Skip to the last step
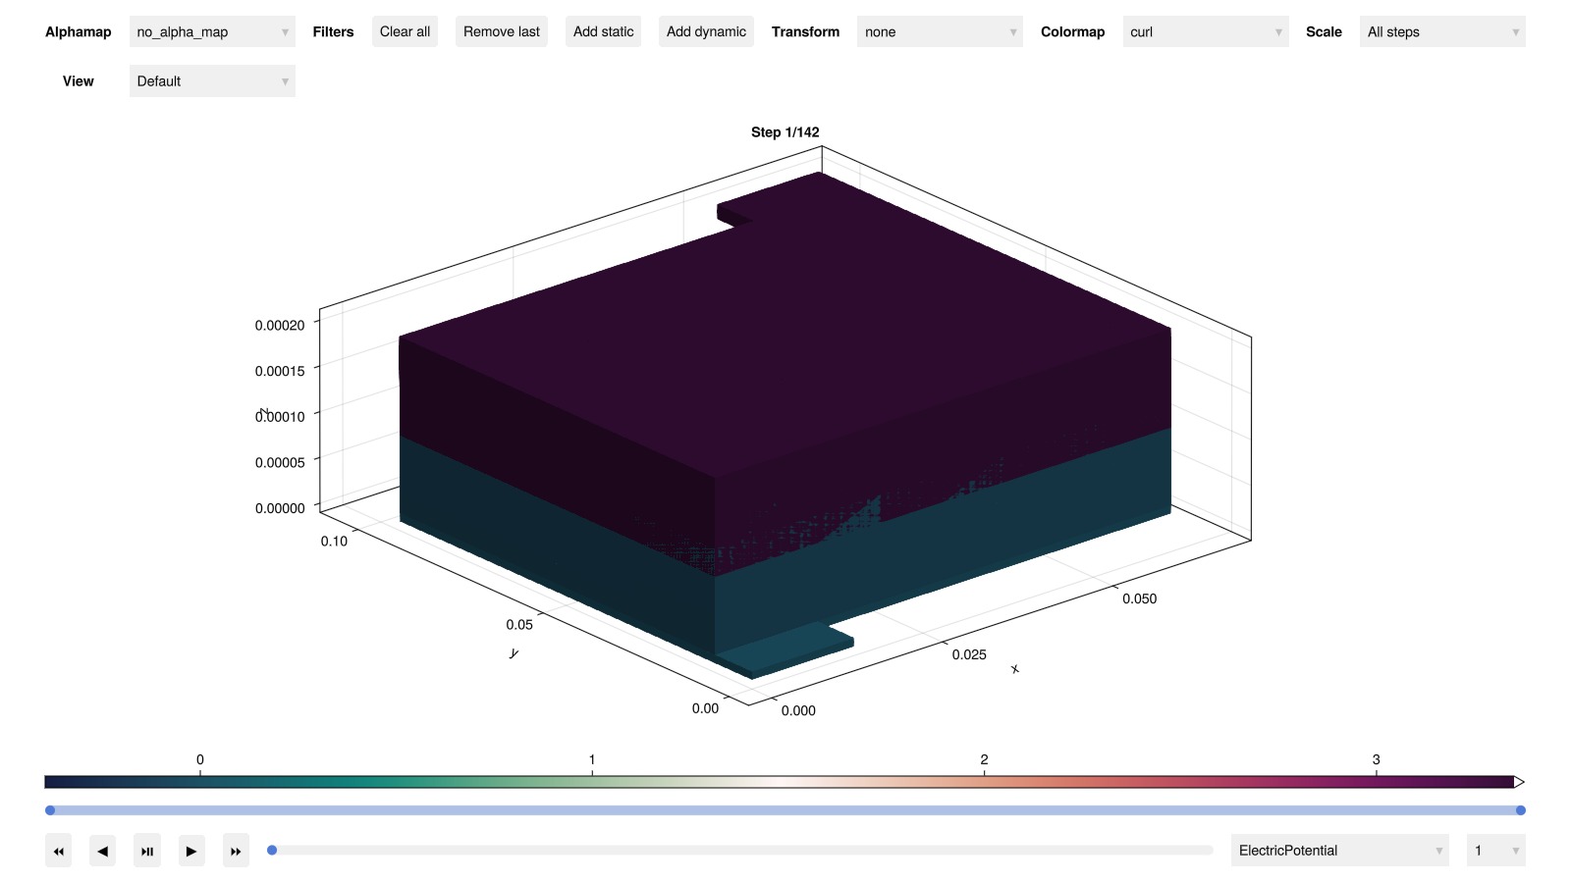Screen dimensions: 1571x883 (236, 851)
